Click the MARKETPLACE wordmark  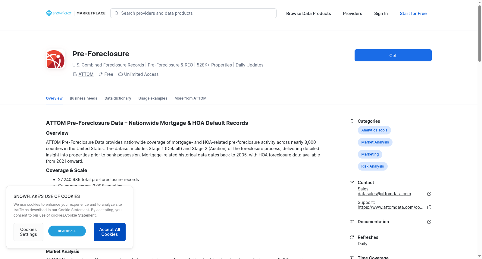pyautogui.click(x=91, y=13)
